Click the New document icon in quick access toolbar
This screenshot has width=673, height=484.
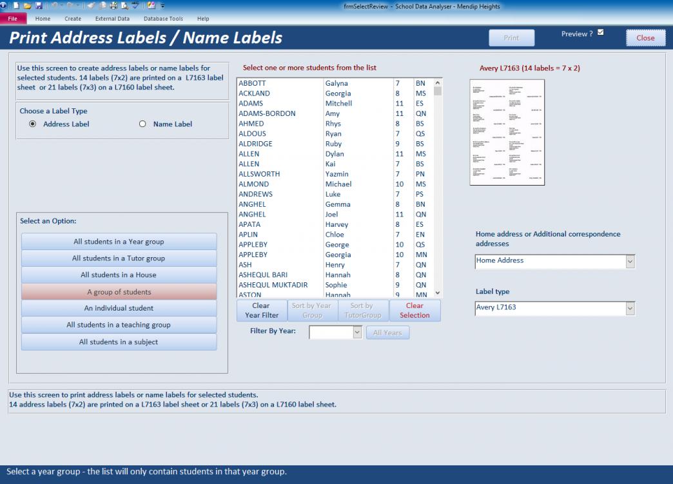coord(16,6)
